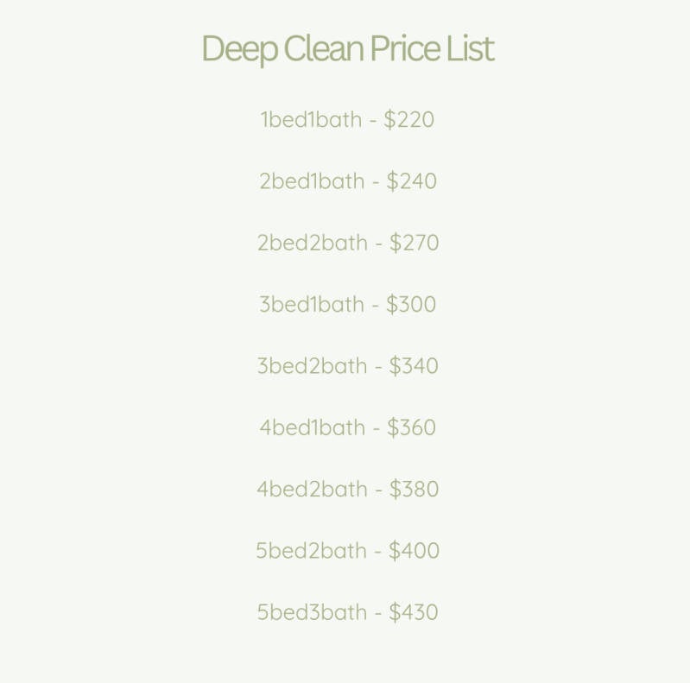Click the 4bed2bath label text
The image size is (690, 683).
[313, 490]
